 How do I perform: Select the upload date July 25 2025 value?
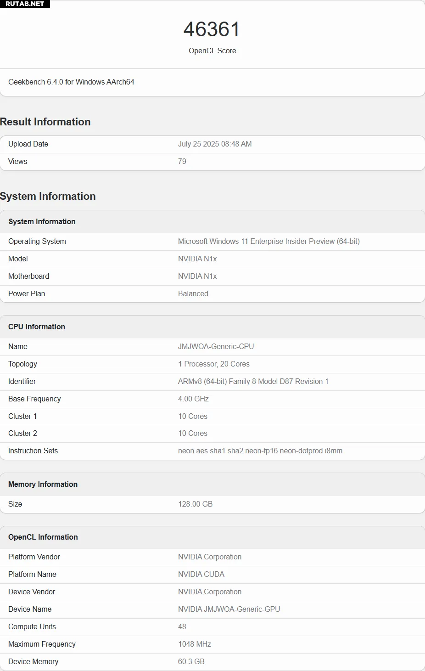click(215, 144)
